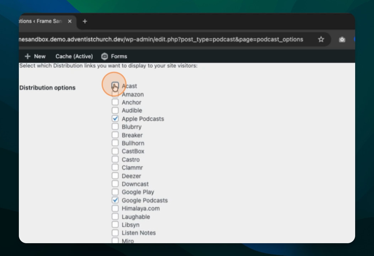Click the camera icon in the browser toolbar
The height and width of the screenshot is (256, 374).
342,39
